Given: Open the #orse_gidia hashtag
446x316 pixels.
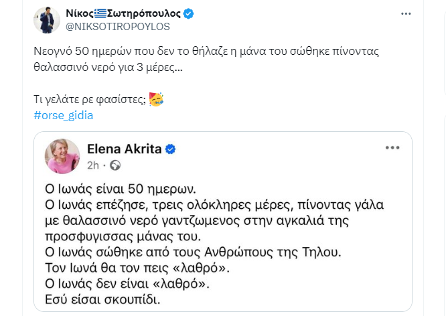Looking at the screenshot, I should (x=63, y=115).
